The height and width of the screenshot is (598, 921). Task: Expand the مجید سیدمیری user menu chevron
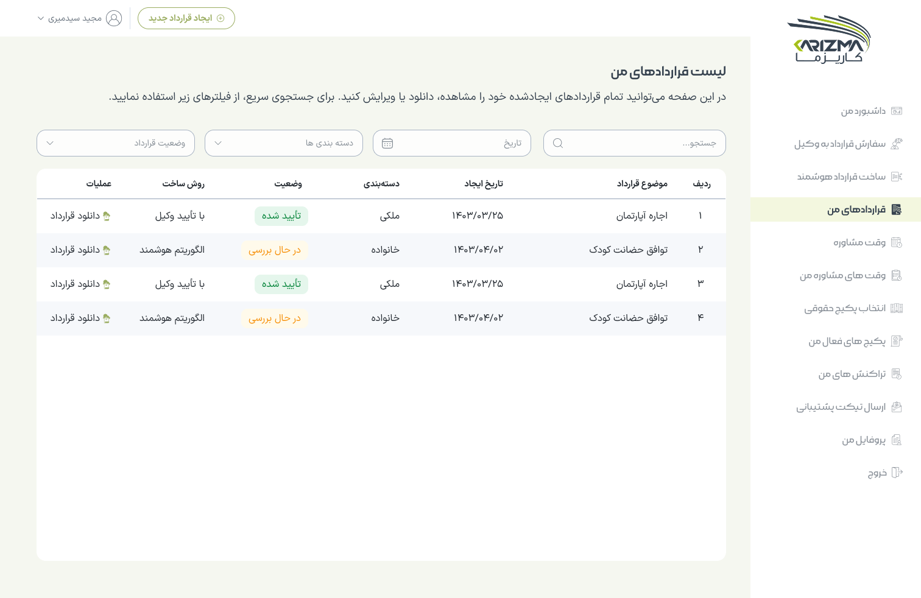[41, 18]
